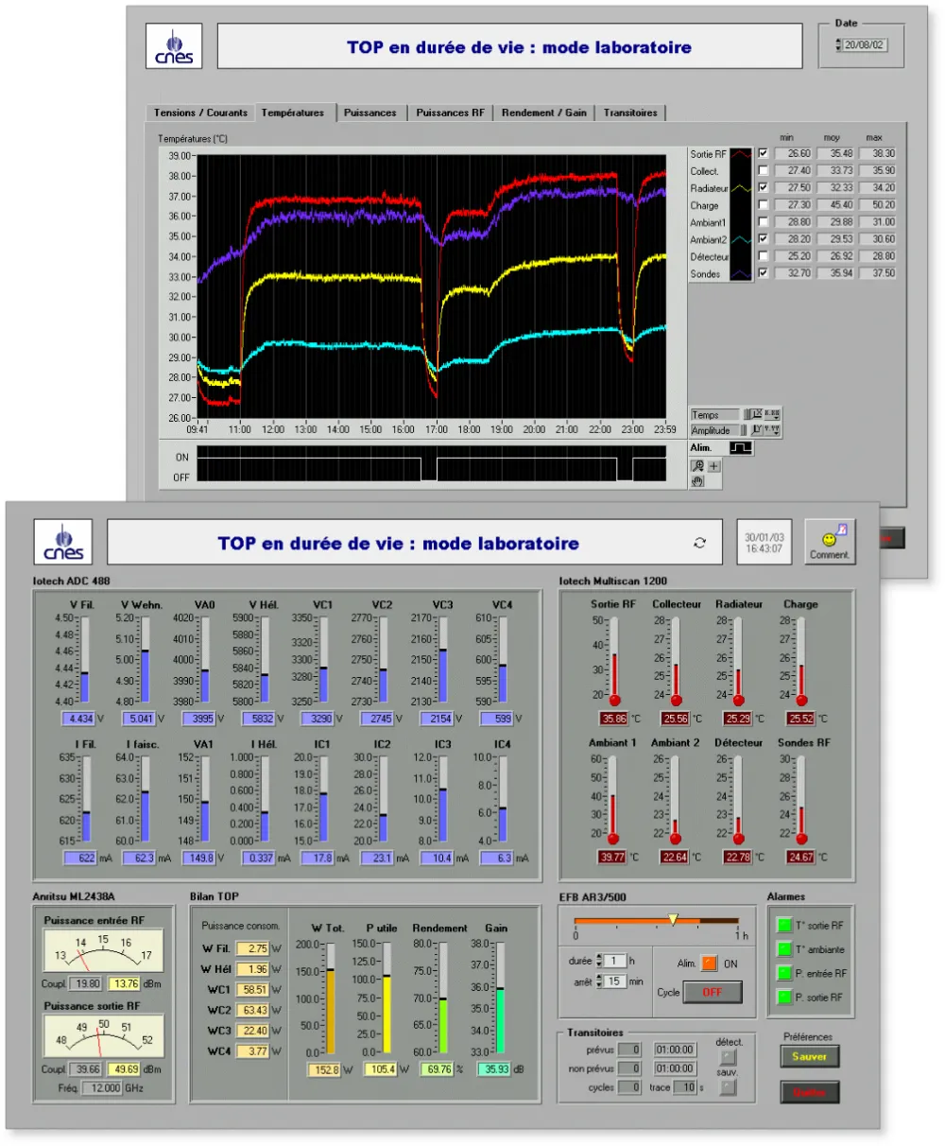Click the Radiateur trace color swatch
The height and width of the screenshot is (1146, 945).
[x=742, y=188]
